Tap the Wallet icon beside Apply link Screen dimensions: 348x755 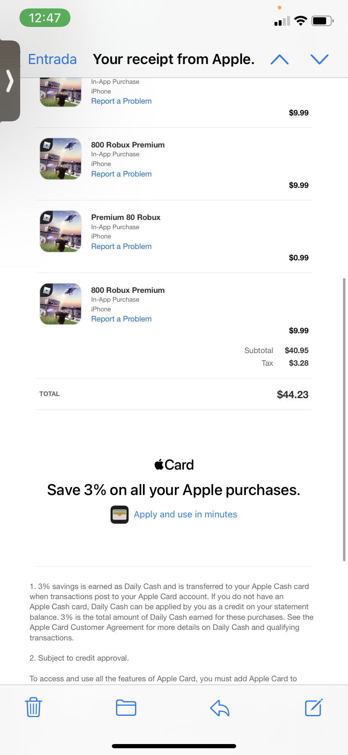pos(119,514)
